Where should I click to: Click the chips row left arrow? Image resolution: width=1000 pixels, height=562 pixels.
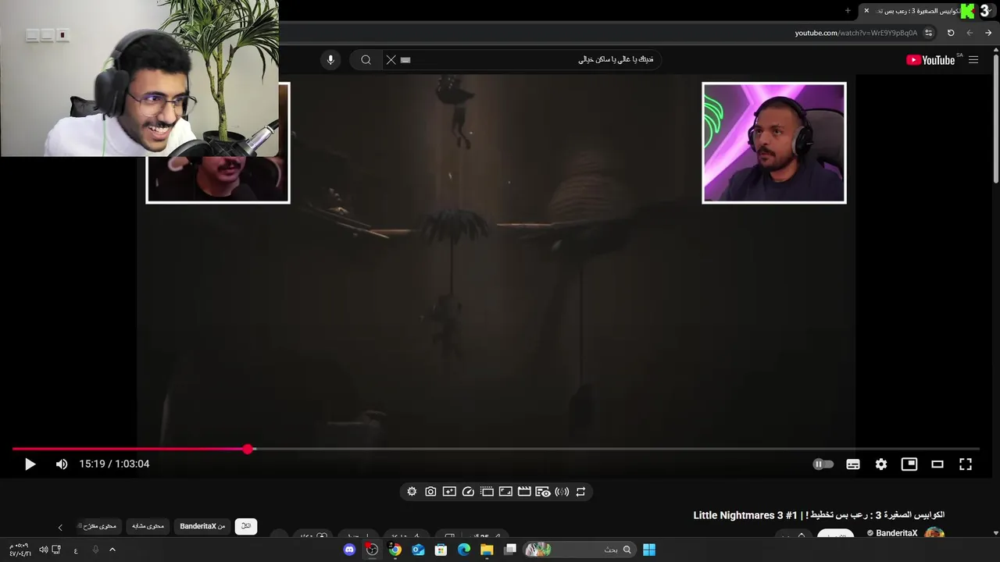pyautogui.click(x=60, y=528)
